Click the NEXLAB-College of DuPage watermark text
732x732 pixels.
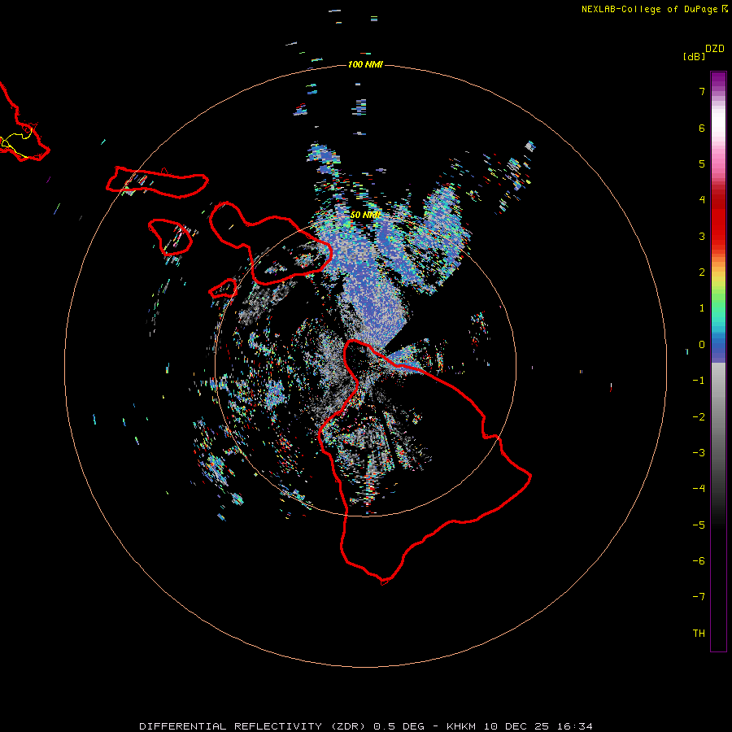point(654,9)
